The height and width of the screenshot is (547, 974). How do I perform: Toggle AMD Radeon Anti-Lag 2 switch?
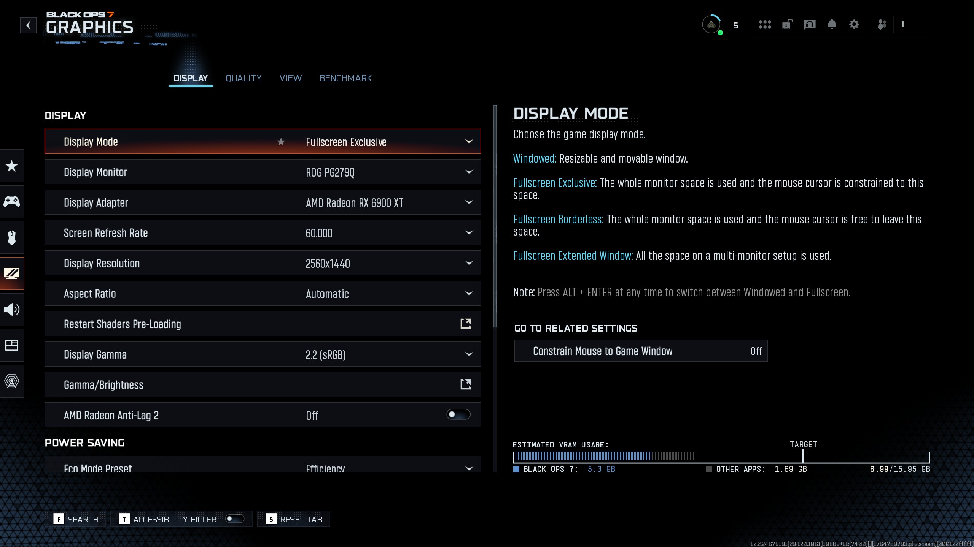pos(458,414)
